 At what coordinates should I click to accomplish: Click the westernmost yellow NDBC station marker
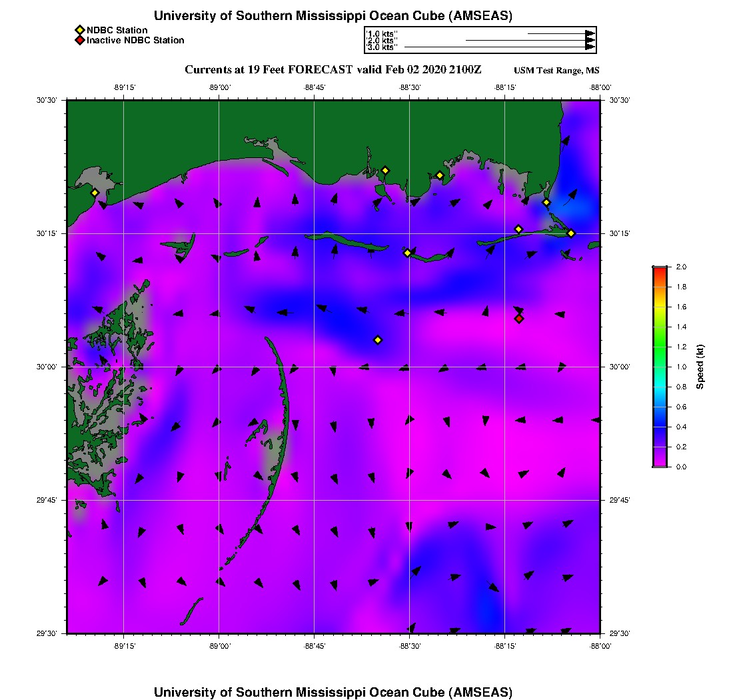(95, 193)
